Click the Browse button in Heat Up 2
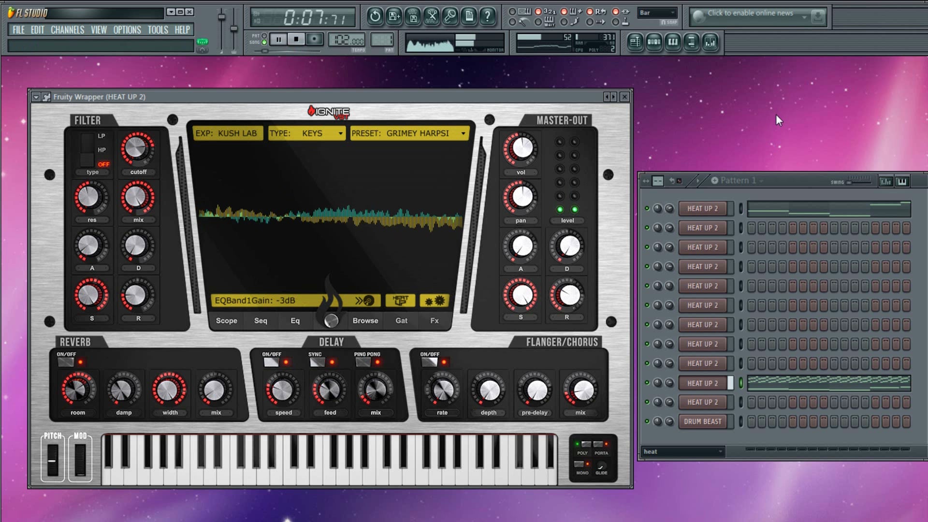Image resolution: width=928 pixels, height=522 pixels. pos(365,320)
